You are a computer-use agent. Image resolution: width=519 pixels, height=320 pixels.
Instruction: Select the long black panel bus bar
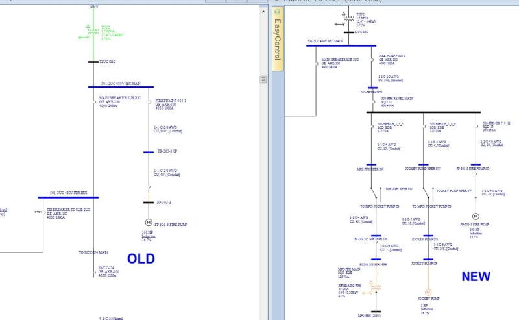tap(424, 112)
